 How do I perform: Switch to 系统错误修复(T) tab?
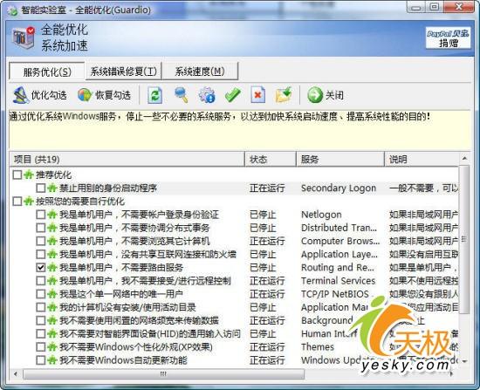pos(124,72)
